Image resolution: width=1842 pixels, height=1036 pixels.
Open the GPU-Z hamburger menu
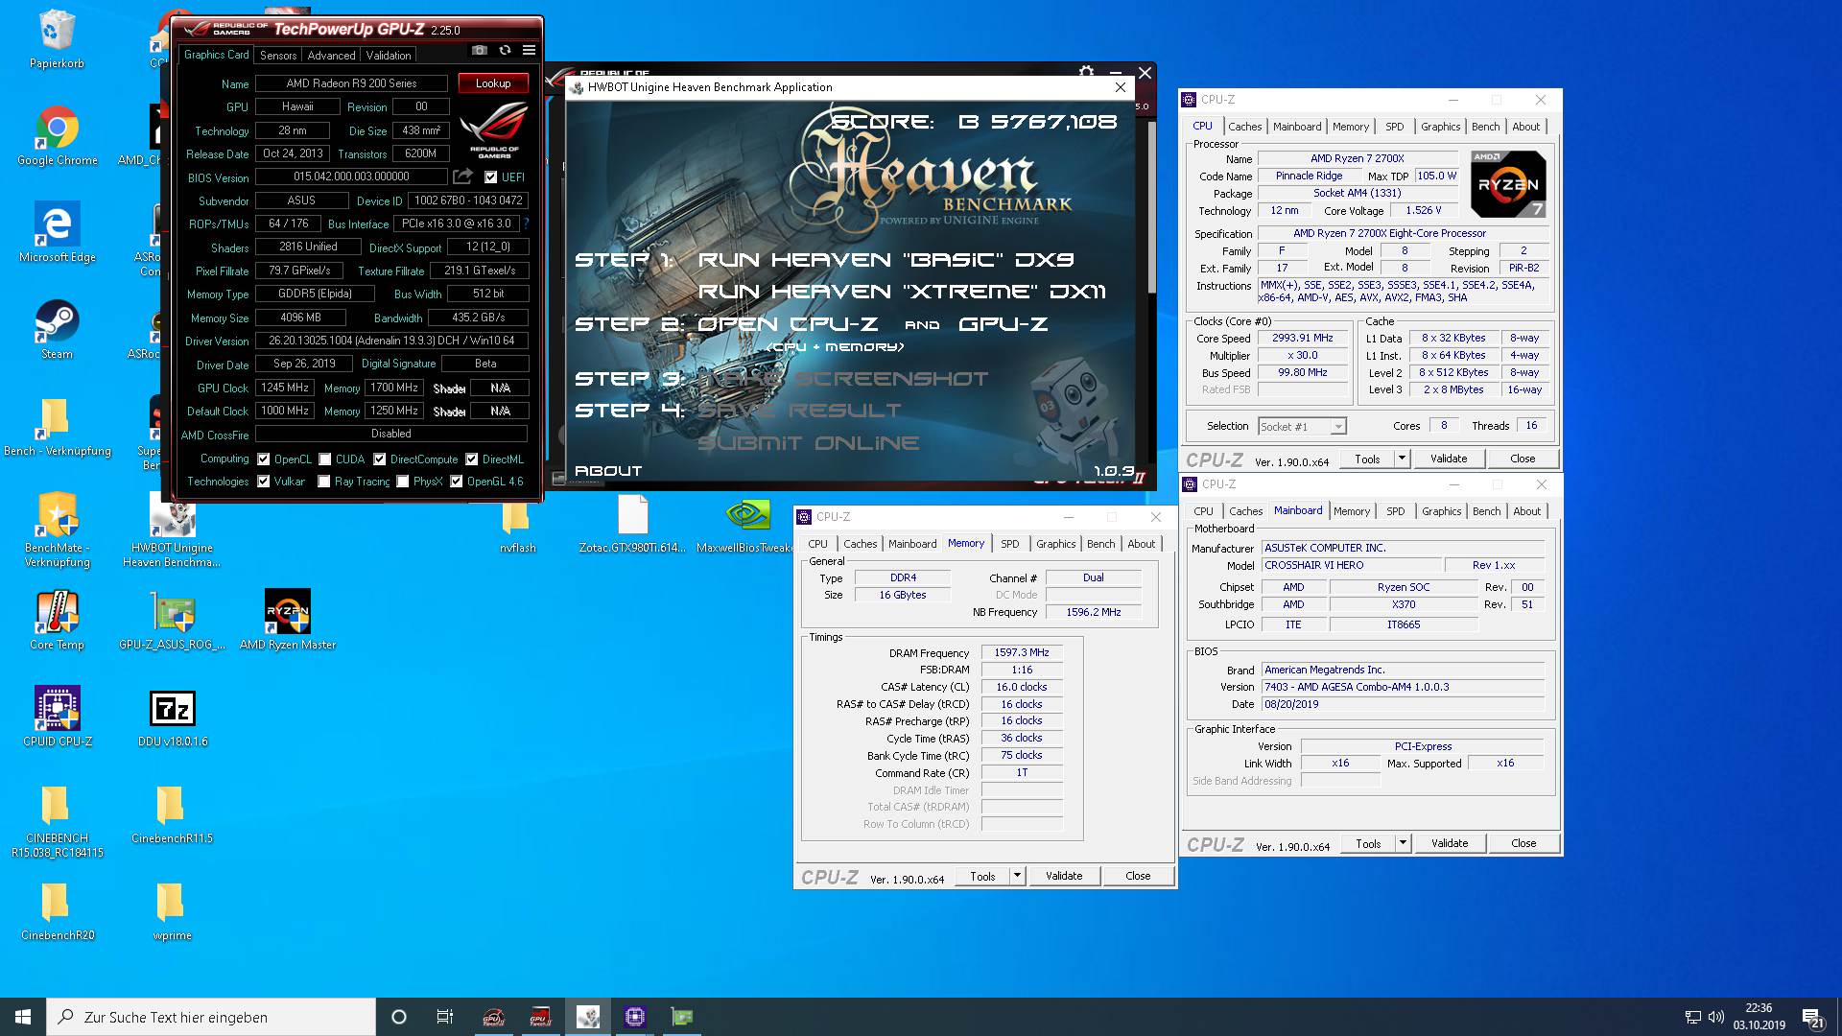point(529,51)
